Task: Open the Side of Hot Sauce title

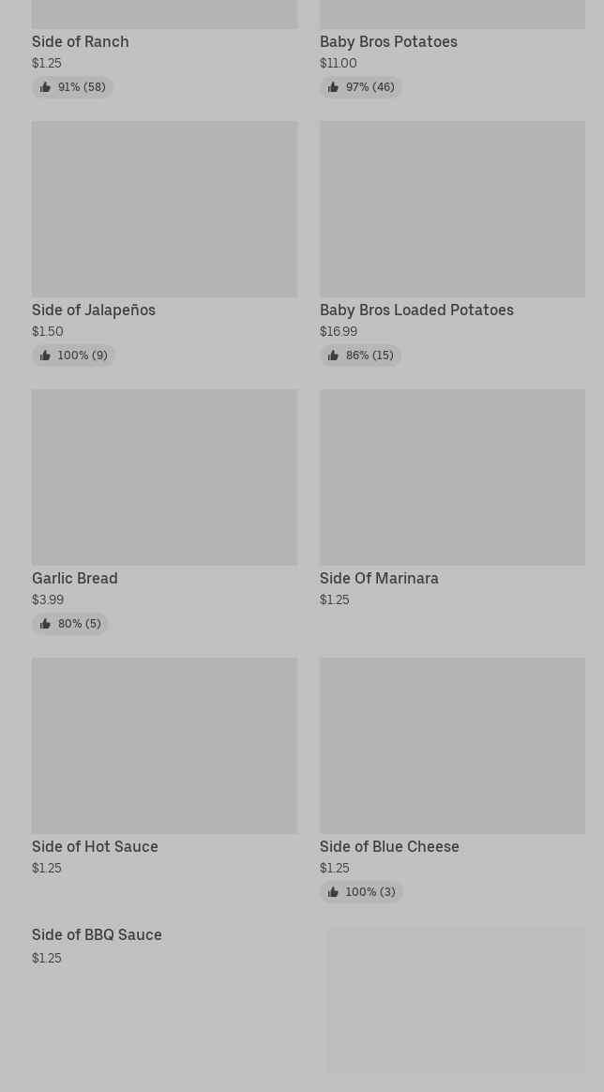Action: click(x=95, y=846)
